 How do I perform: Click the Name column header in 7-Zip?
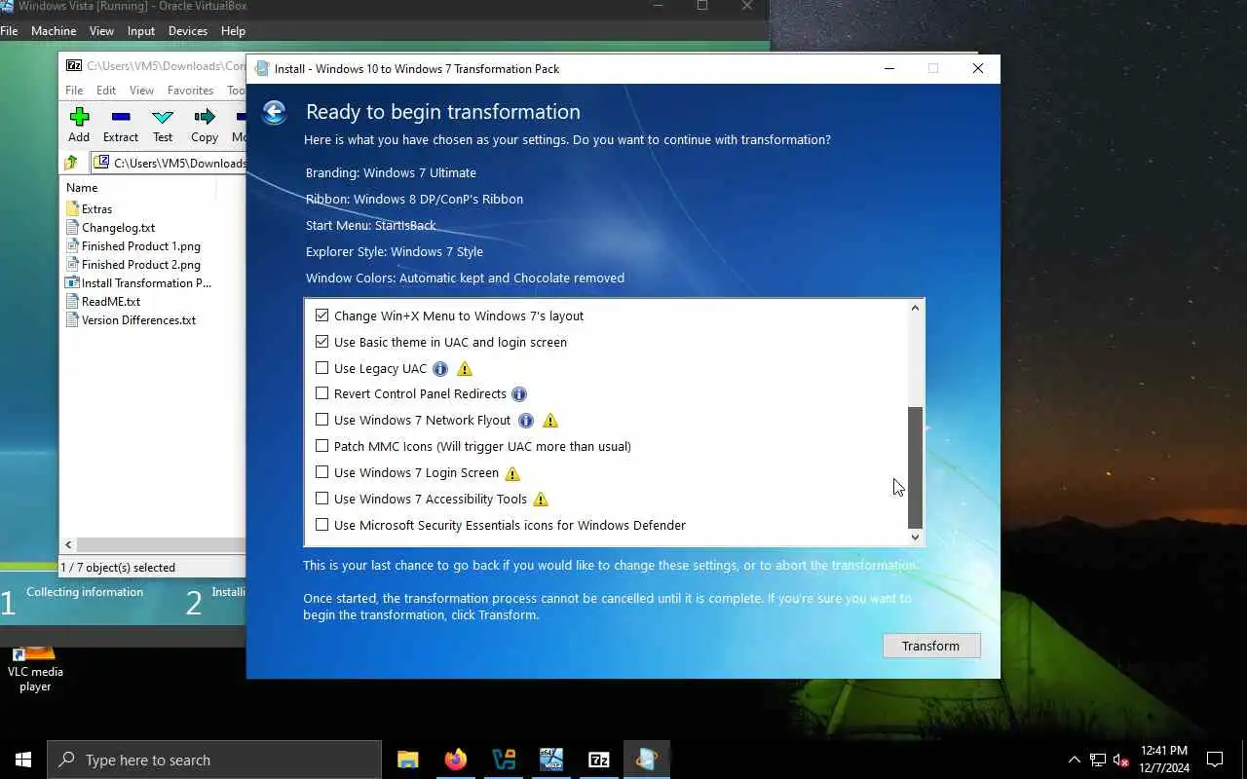(x=82, y=188)
